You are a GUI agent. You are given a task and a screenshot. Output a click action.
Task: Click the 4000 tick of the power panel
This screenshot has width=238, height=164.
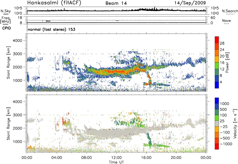point(18,41)
